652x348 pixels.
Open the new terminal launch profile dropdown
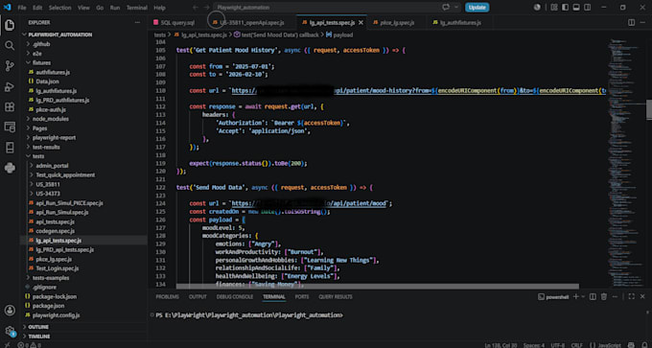pos(583,296)
